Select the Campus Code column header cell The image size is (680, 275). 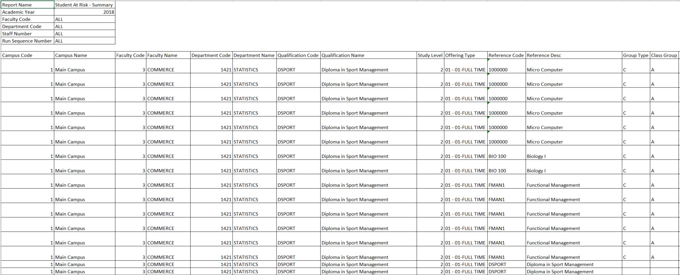(x=27, y=55)
